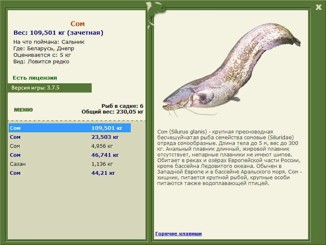
Task: Select the Сом 46,741 кг row
Action: point(70,155)
